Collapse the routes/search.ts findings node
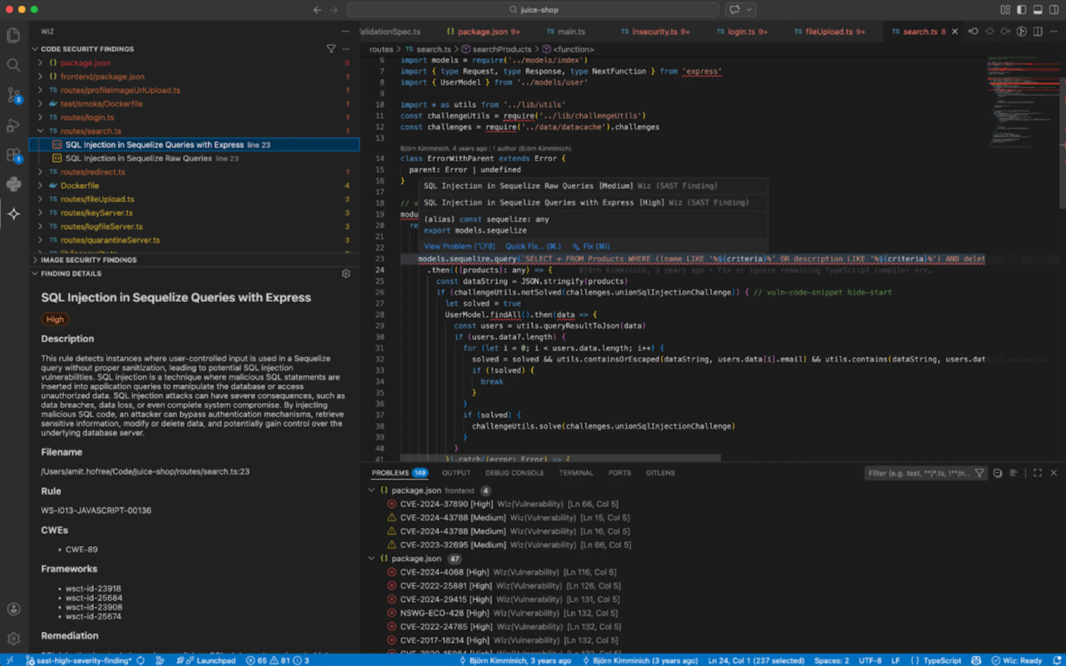The image size is (1066, 666). [x=40, y=131]
